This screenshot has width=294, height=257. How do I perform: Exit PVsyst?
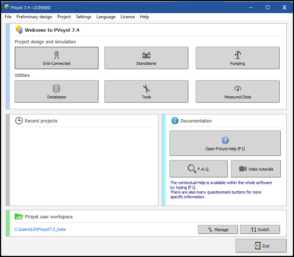coord(261,246)
